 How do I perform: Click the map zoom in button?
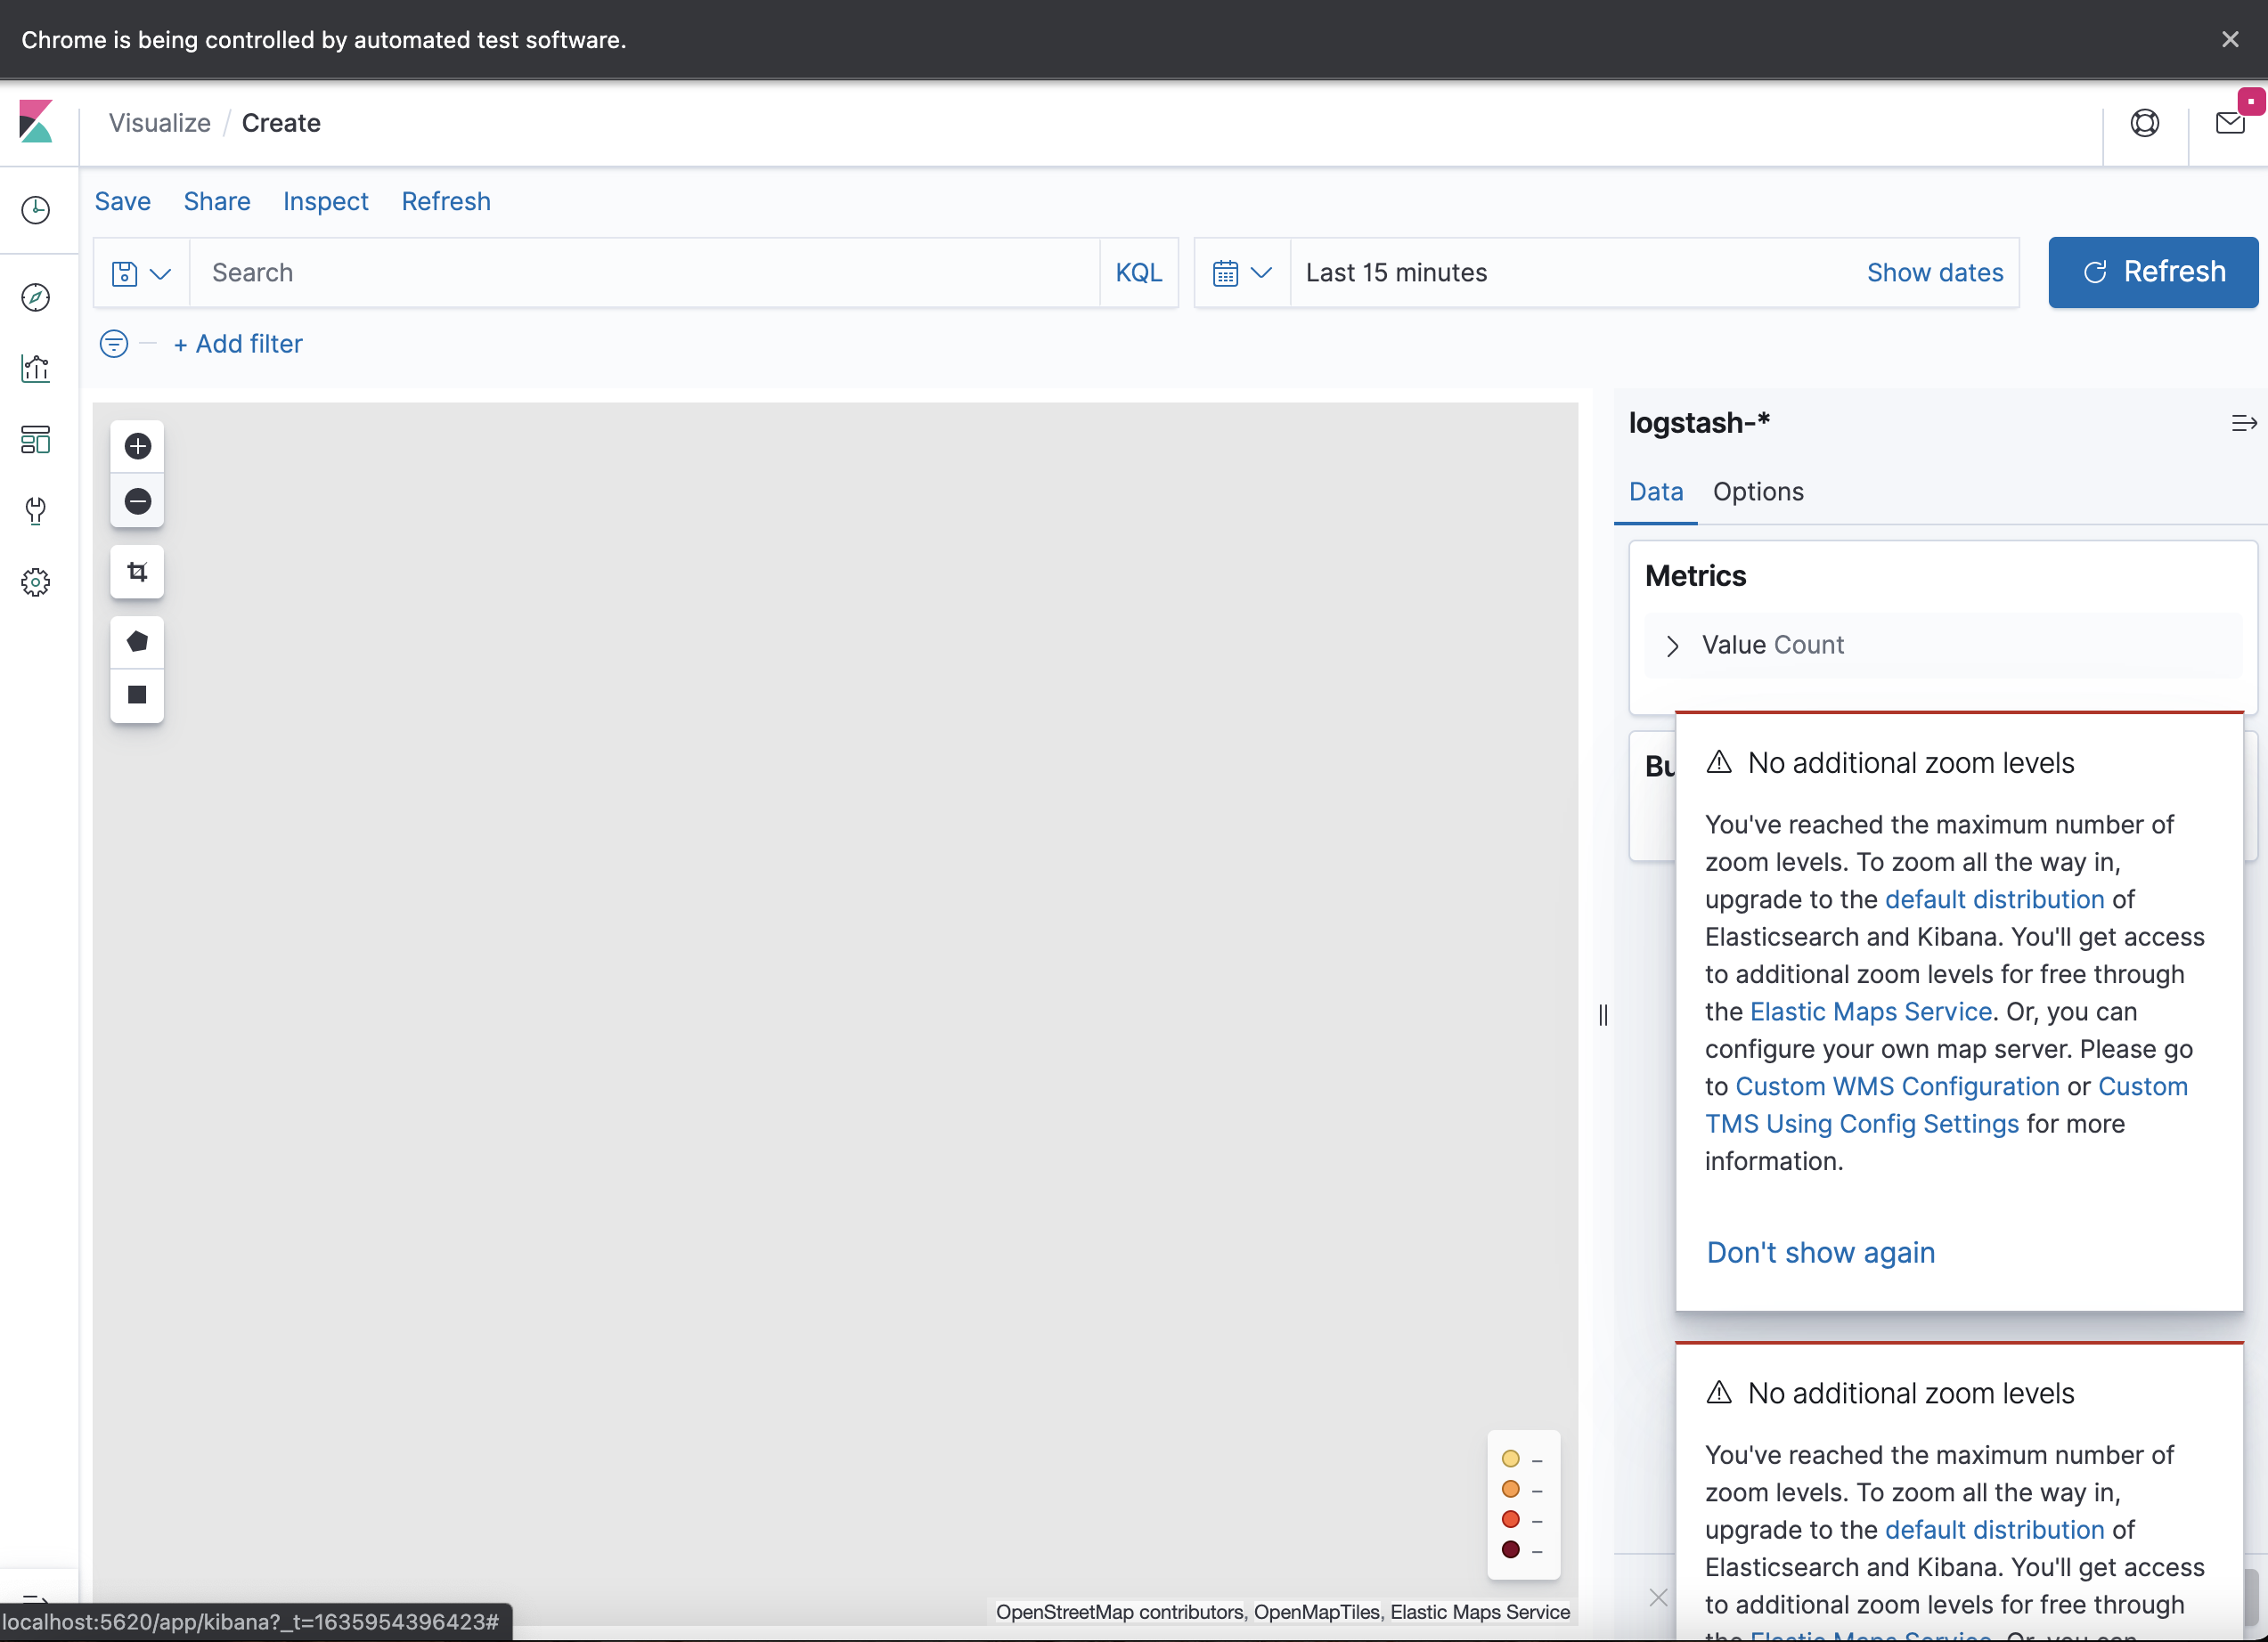tap(137, 446)
